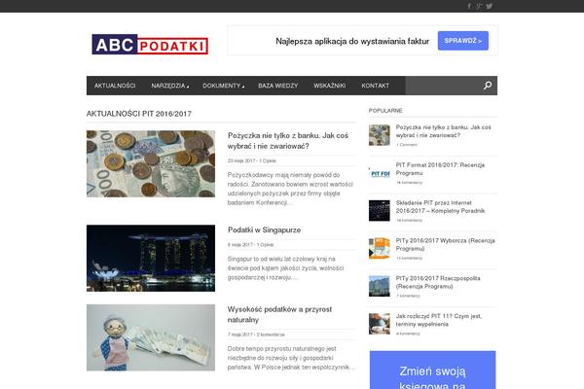Click the search magnifier in navigation bar
The image size is (584, 389).
click(x=488, y=86)
